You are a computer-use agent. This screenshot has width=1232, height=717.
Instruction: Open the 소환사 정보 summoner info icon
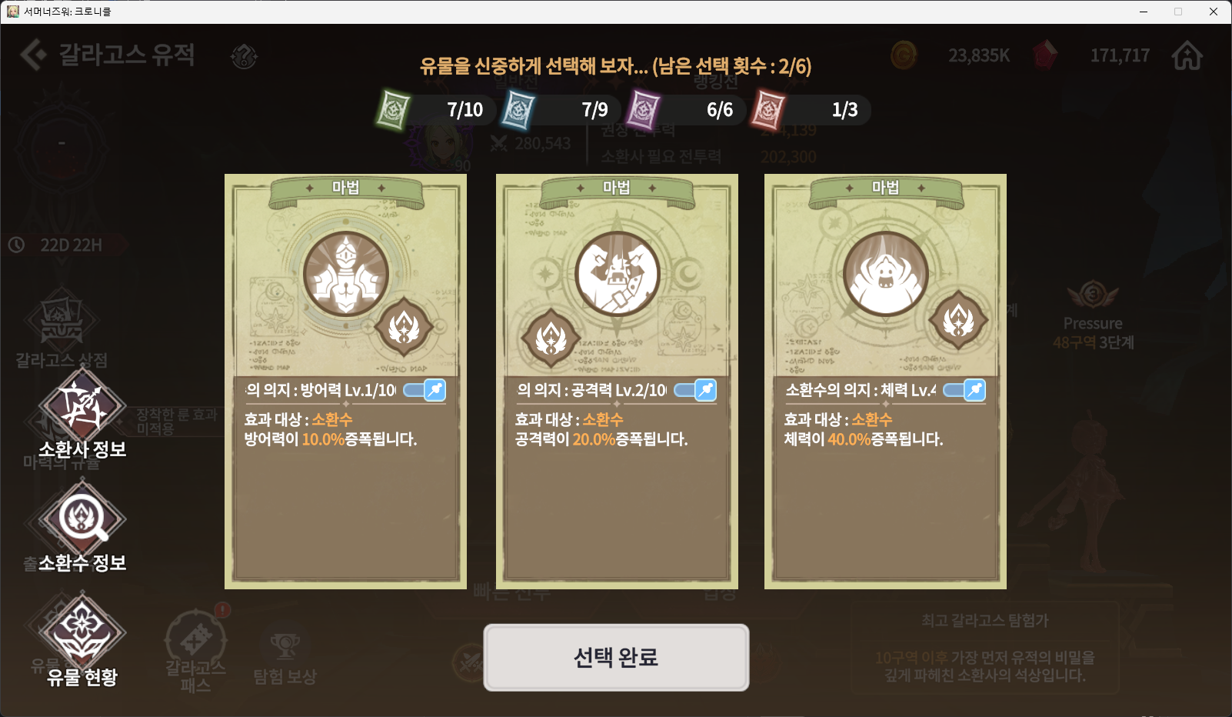[x=82, y=402]
